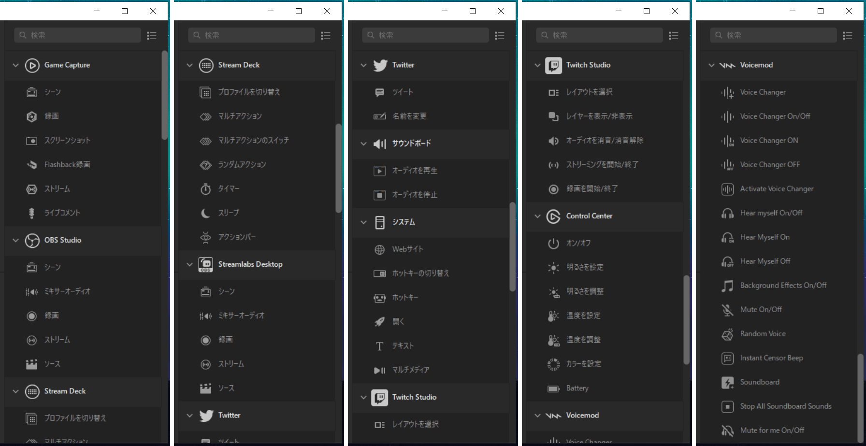Collapse the Streamlabs Desktop category
866x446 pixels.
(189, 264)
